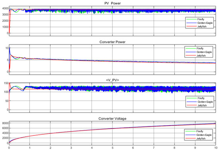Click the 150 y-axis label on V_PV plot
Screen dimensions: 219x151
(6, 83)
